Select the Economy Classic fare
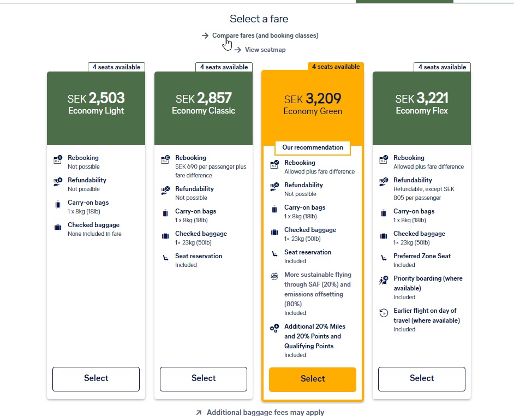 [204, 378]
